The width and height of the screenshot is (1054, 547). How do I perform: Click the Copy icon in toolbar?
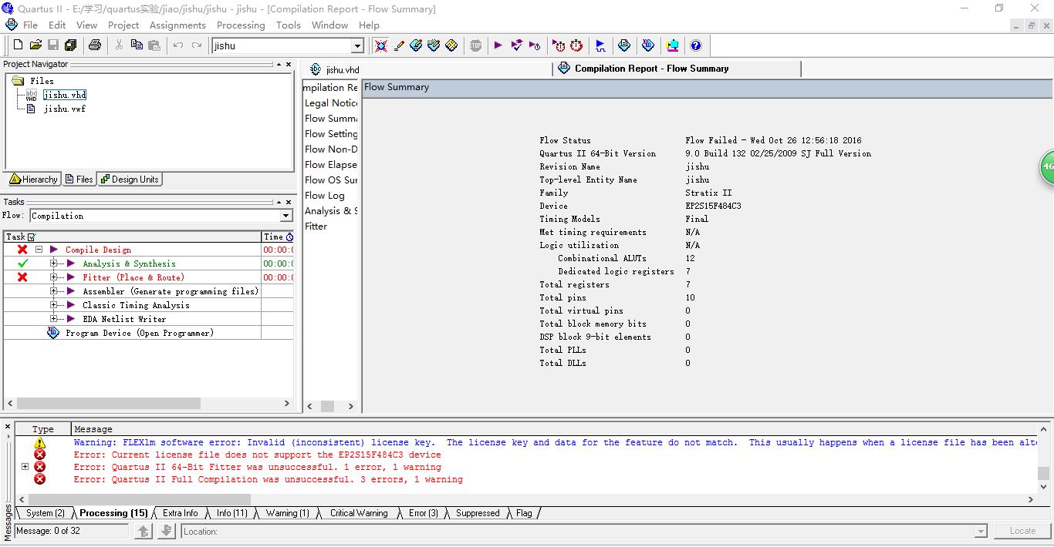point(136,45)
